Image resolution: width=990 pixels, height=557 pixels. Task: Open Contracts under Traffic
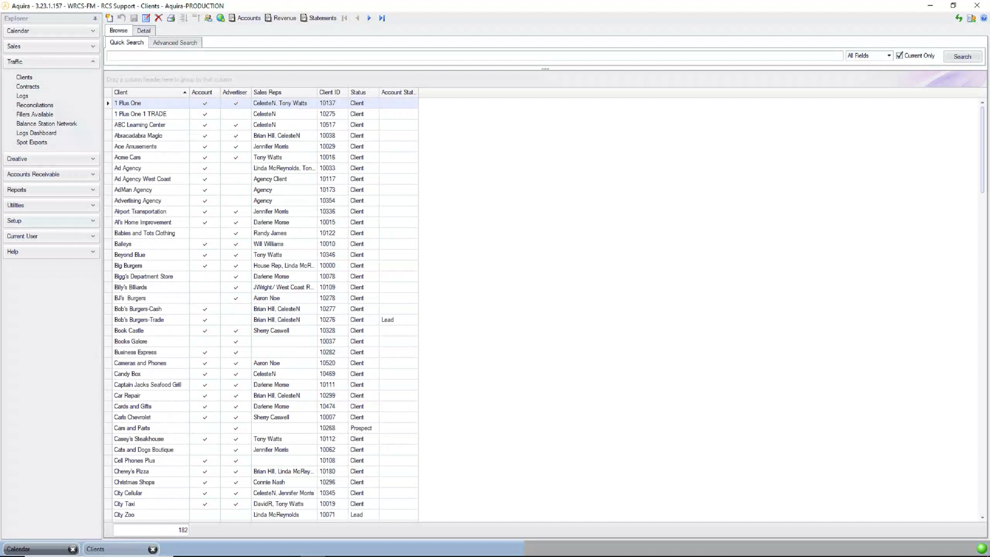[x=28, y=87]
